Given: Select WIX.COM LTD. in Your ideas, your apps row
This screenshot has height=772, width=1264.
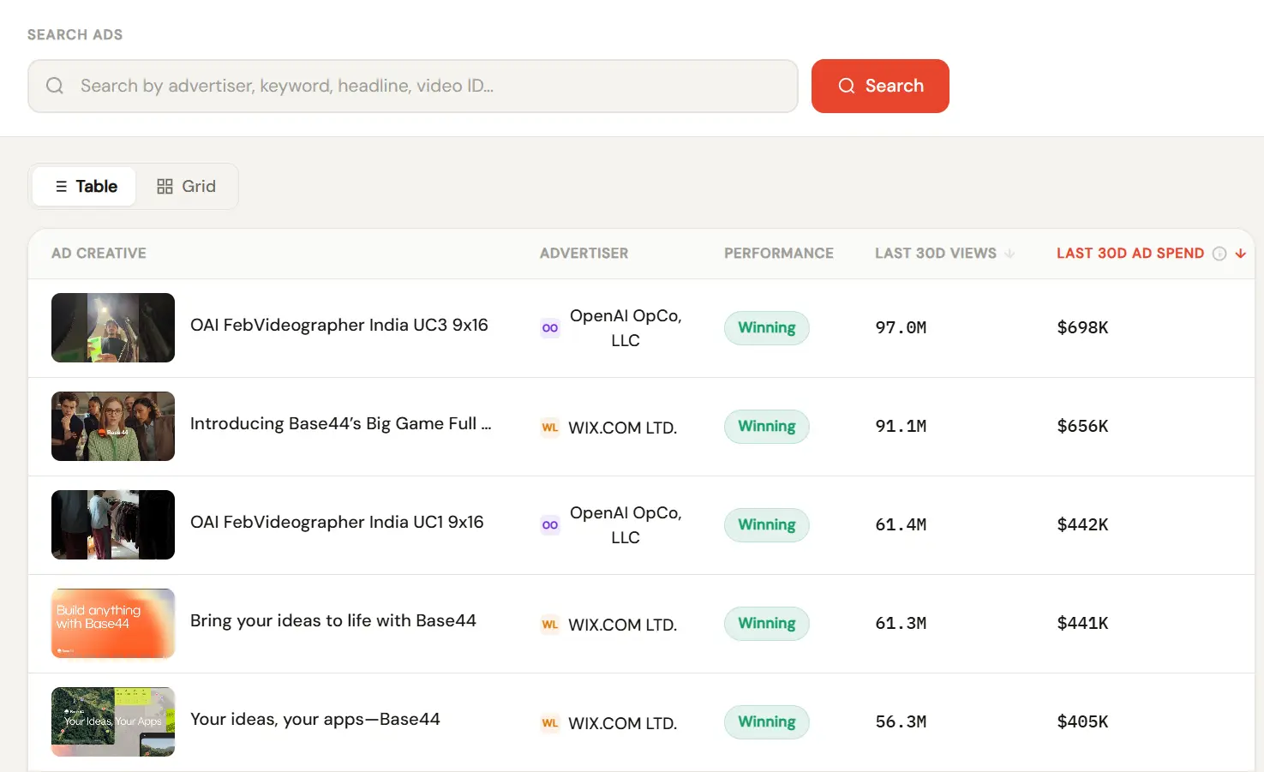Looking at the screenshot, I should click(x=623, y=722).
